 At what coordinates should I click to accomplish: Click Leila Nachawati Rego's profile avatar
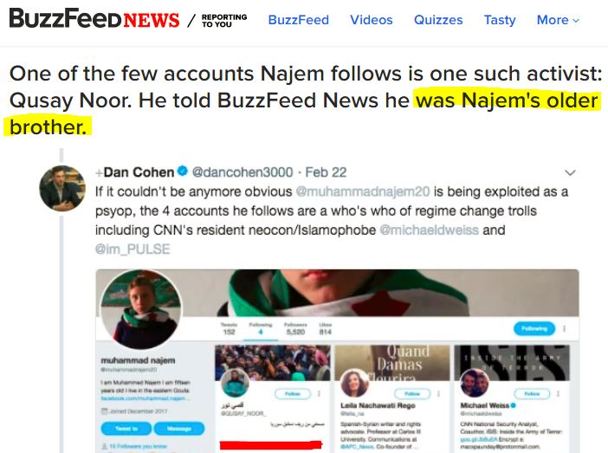(353, 383)
